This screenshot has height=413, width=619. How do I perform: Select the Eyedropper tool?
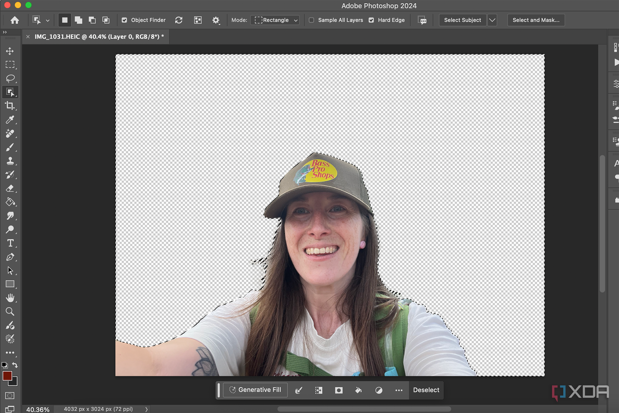click(x=10, y=119)
